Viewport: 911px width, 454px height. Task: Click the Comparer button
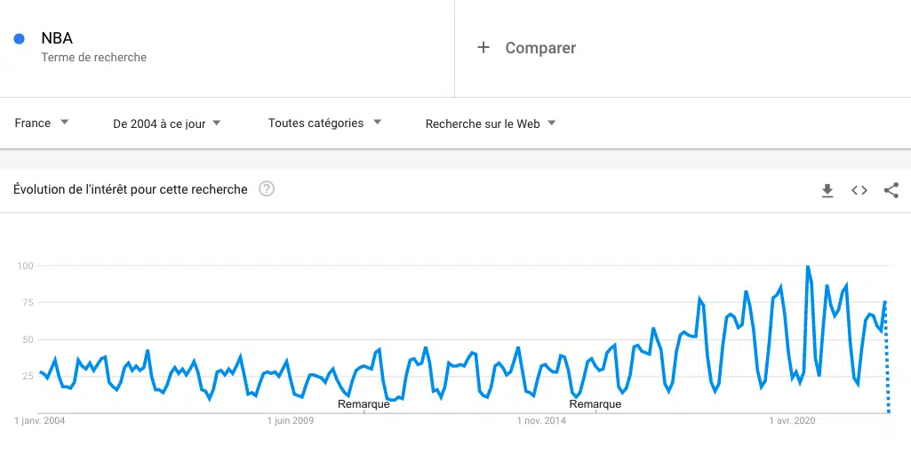[540, 48]
